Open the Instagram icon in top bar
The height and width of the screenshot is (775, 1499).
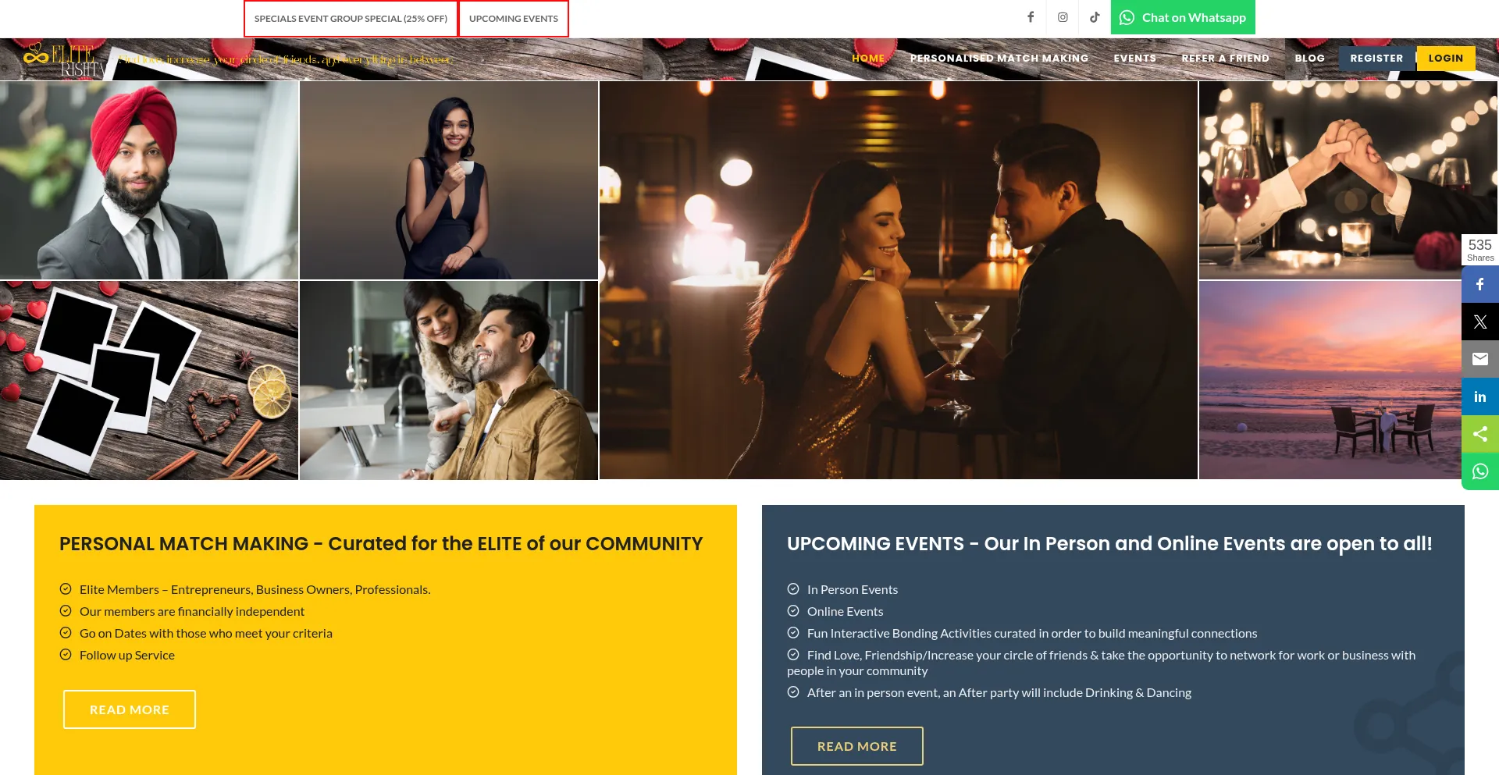(1063, 17)
